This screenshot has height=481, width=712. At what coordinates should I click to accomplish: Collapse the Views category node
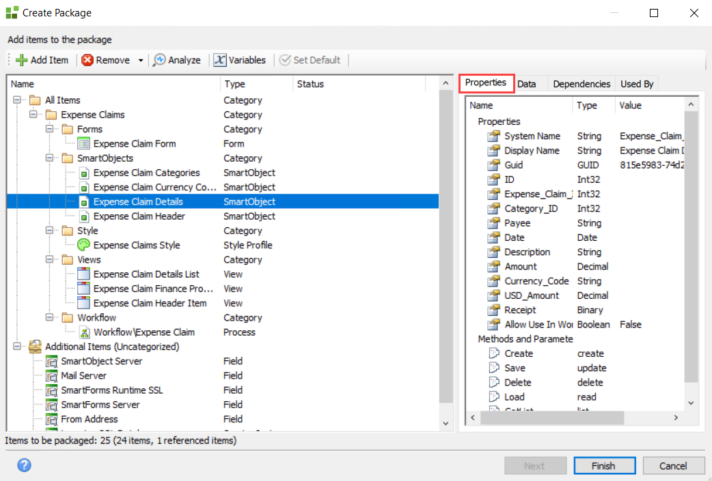point(49,260)
